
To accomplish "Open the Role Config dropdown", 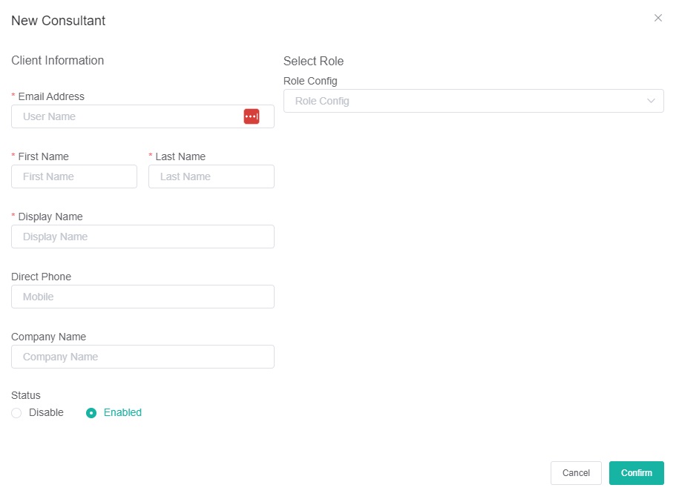I will (x=460, y=101).
